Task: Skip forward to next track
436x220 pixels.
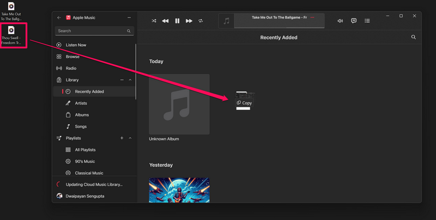Action: coord(189,21)
